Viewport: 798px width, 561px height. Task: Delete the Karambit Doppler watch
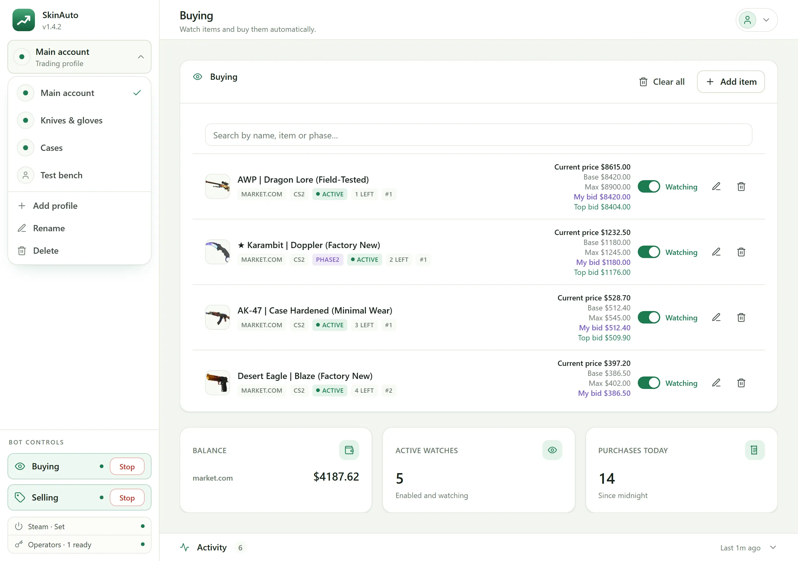coord(741,252)
